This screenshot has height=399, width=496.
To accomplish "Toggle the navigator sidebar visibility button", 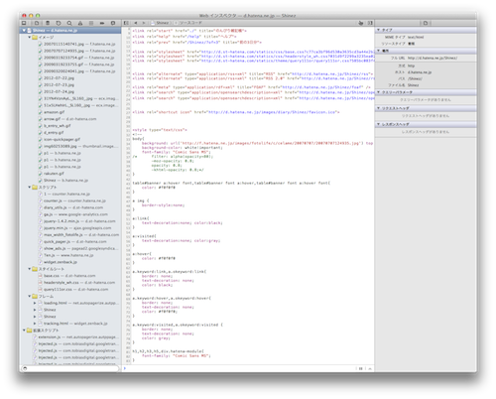I will 126,23.
